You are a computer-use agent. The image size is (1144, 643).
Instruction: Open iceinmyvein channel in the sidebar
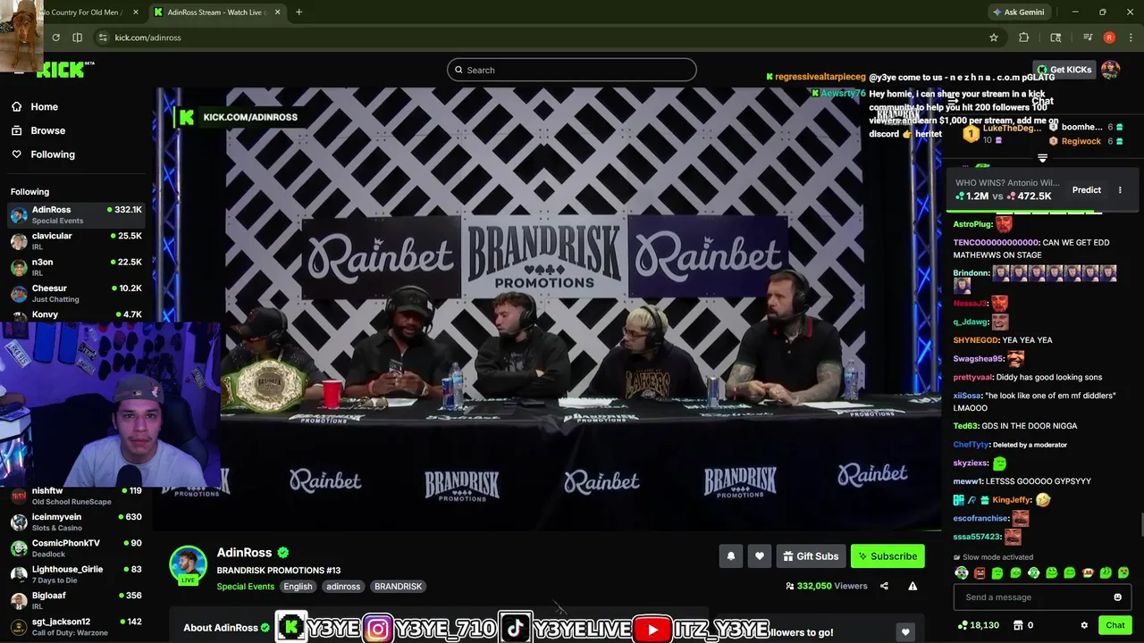[76, 522]
